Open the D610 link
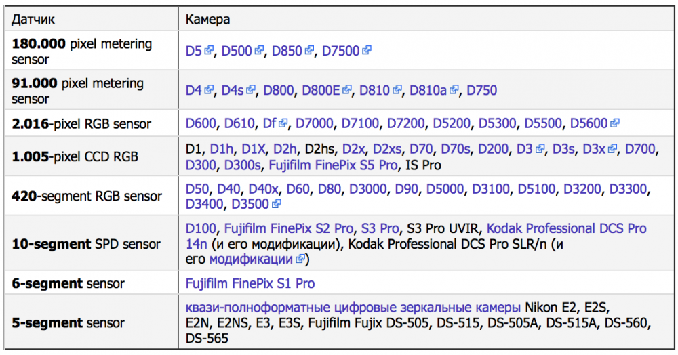 pyautogui.click(x=239, y=123)
